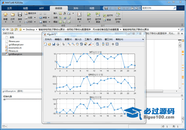Image resolution: width=186 pixels, height=130 pixels.
Task: Select file economic.m
Action: click(x=15, y=48)
